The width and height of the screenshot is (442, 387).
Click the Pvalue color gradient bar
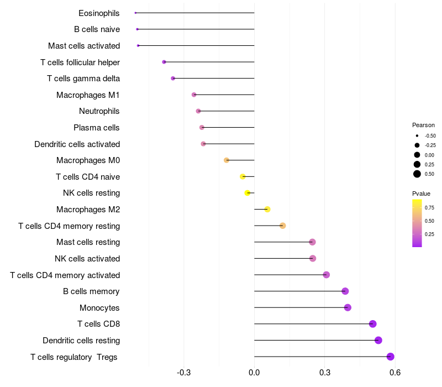pos(417,223)
